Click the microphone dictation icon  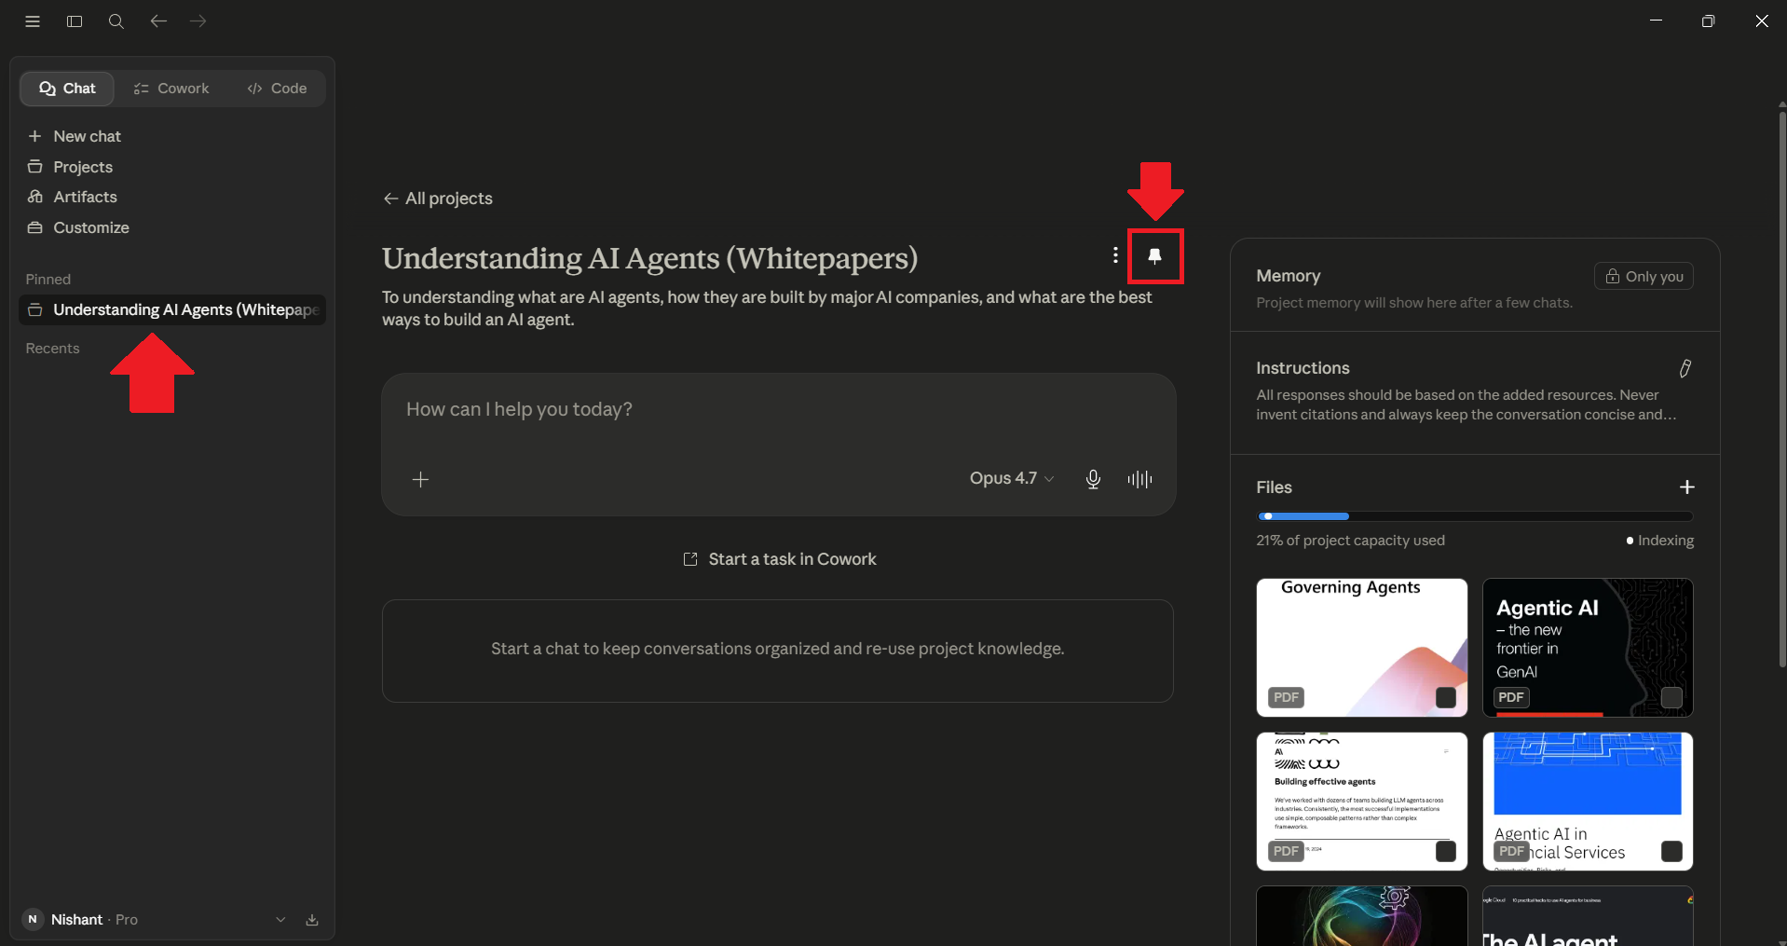[x=1093, y=479]
